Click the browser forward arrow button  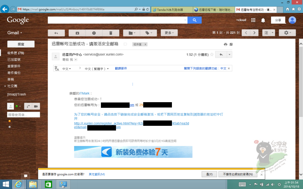[x=13, y=9]
